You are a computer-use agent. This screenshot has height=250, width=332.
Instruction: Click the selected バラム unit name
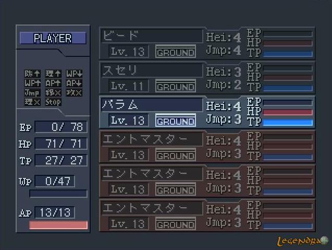151,104
